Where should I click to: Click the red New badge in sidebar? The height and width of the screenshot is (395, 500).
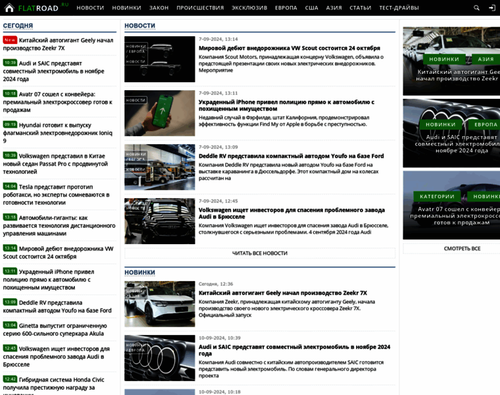click(x=10, y=40)
